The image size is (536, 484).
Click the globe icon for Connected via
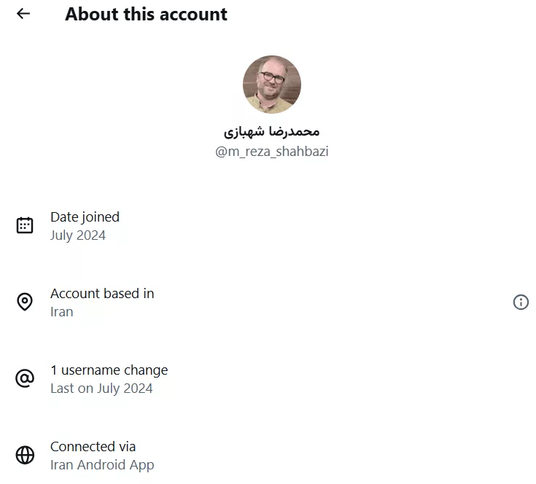point(25,455)
